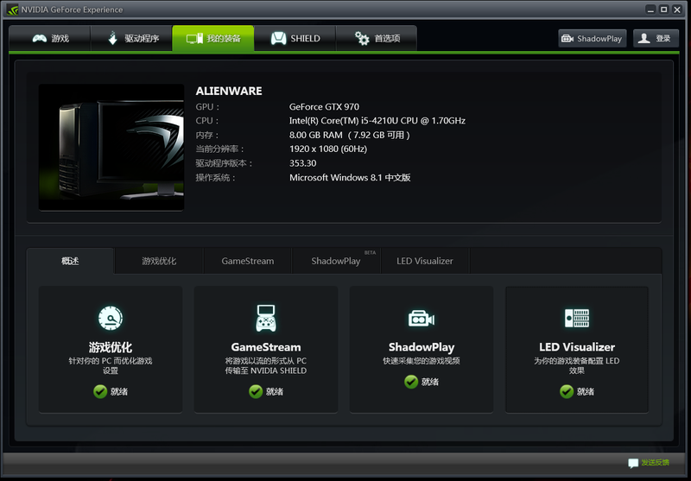Click green checkmark under ShadowPlay card
This screenshot has width=691, height=481.
(x=411, y=382)
